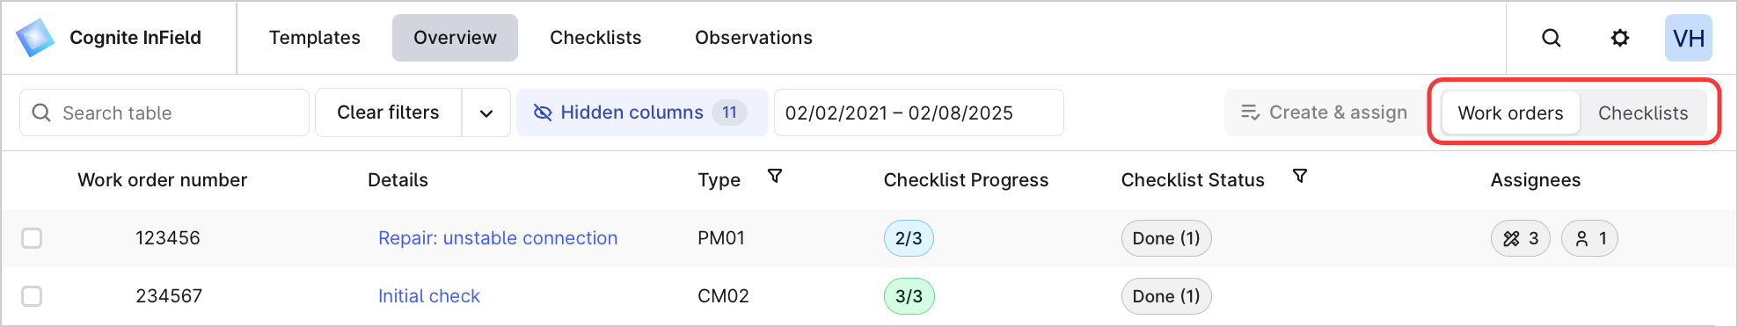Click the Cognite InField logo icon
1738x327 pixels.
pyautogui.click(x=35, y=38)
